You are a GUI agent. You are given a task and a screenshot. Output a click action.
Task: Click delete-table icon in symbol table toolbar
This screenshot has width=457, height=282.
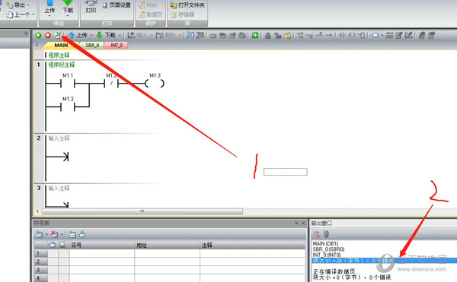[55, 234]
